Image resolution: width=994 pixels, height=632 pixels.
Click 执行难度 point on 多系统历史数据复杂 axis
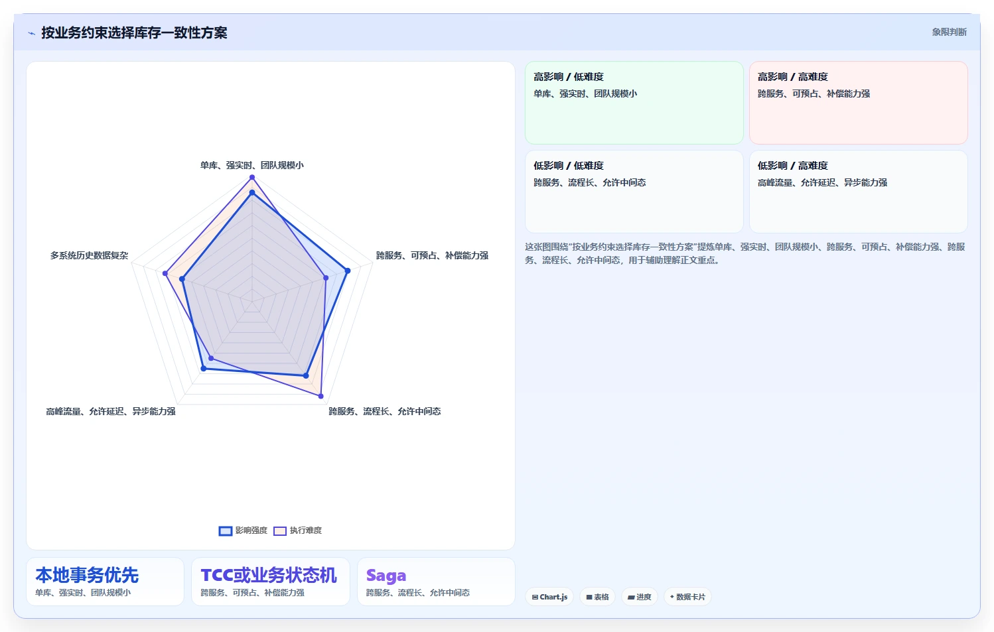pos(166,273)
